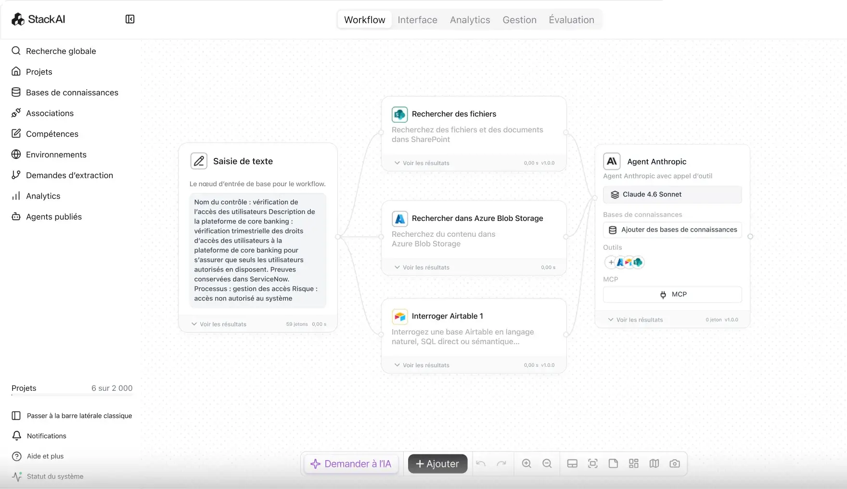Open the Évaluation tab
The image size is (847, 489).
571,20
